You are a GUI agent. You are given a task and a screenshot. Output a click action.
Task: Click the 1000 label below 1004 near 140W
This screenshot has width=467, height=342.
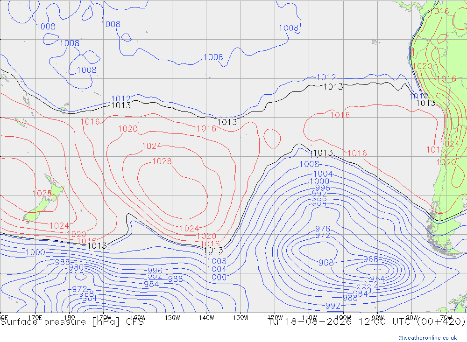point(217,278)
